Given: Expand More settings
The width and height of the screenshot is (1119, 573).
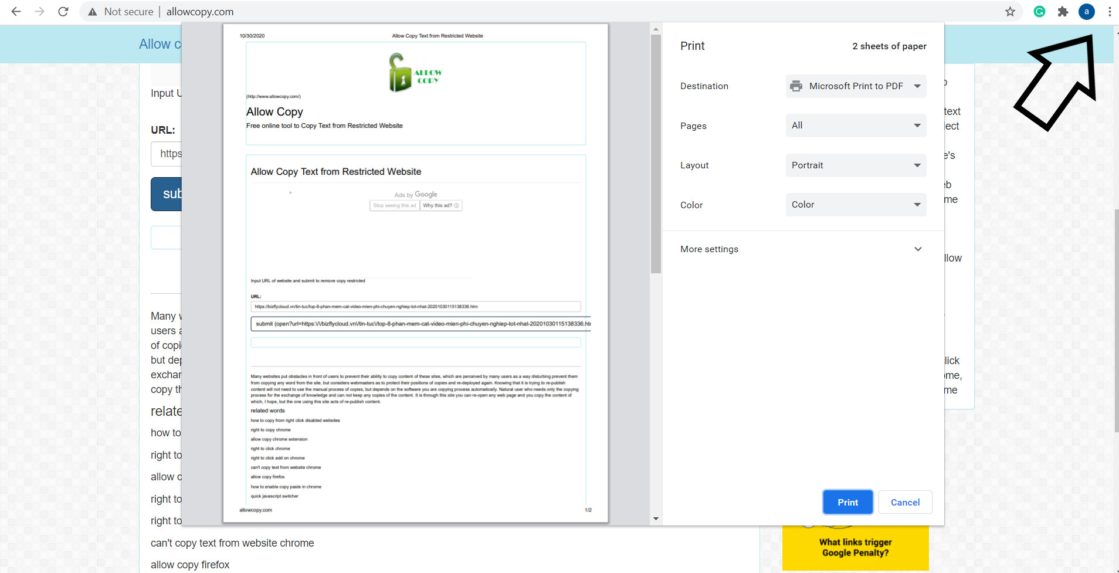Looking at the screenshot, I should [x=803, y=249].
